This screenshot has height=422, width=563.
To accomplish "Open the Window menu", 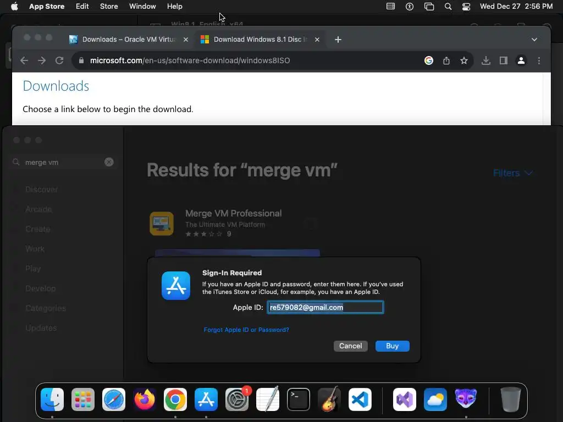I will [142, 7].
